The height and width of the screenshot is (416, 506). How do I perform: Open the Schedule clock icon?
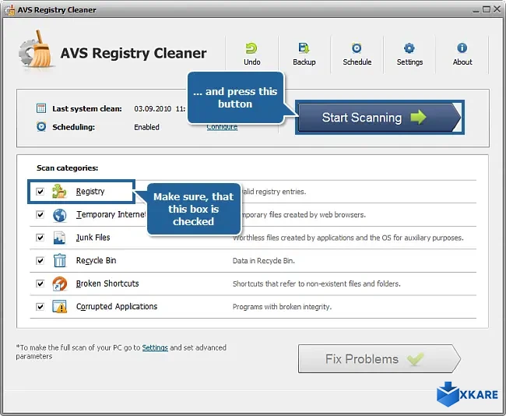(357, 48)
